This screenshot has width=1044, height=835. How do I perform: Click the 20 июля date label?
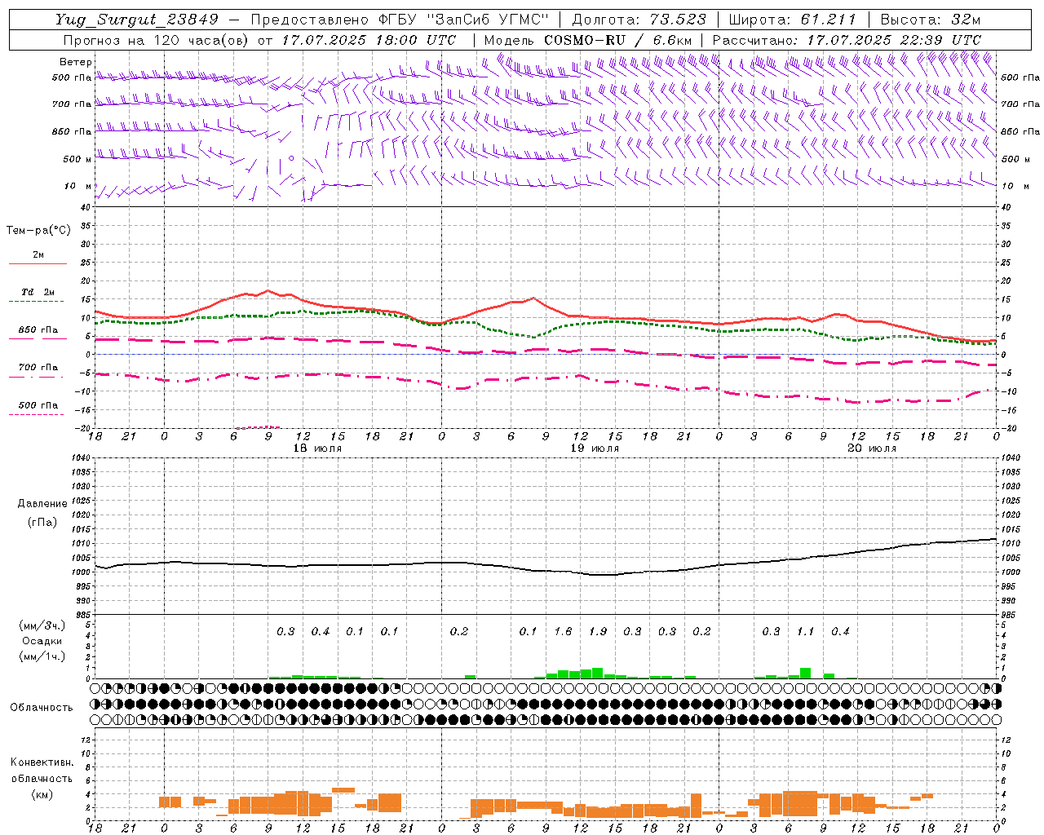872,448
